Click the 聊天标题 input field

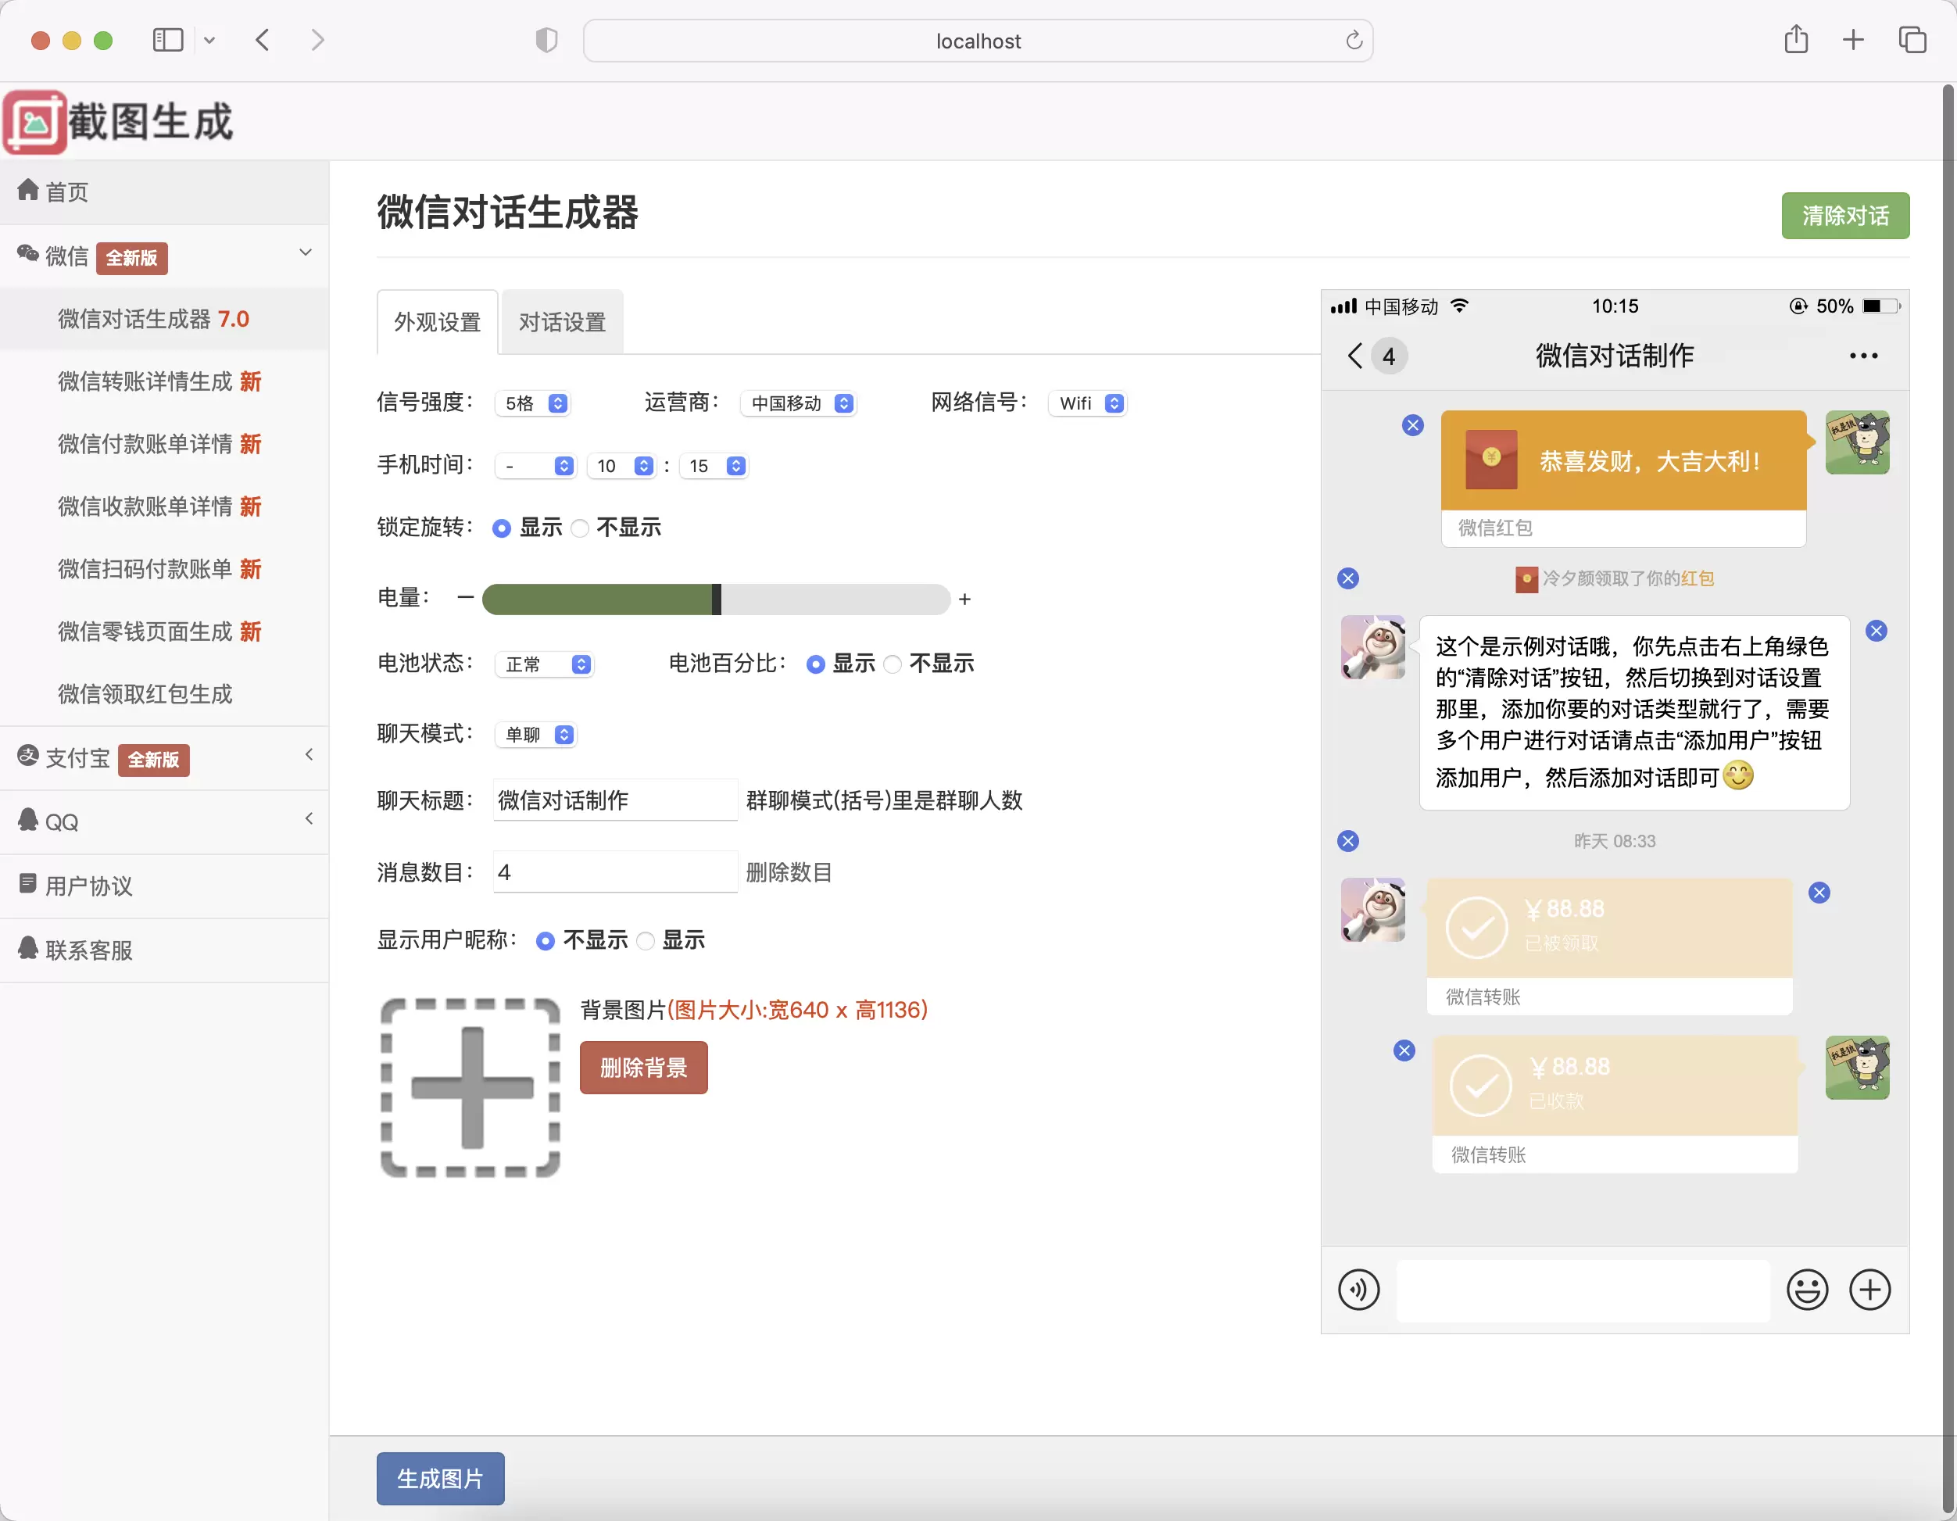(x=615, y=800)
